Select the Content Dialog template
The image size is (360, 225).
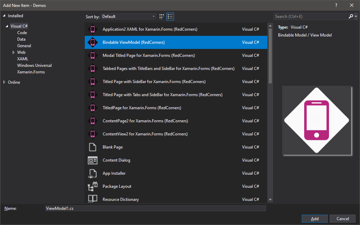pyautogui.click(x=176, y=160)
